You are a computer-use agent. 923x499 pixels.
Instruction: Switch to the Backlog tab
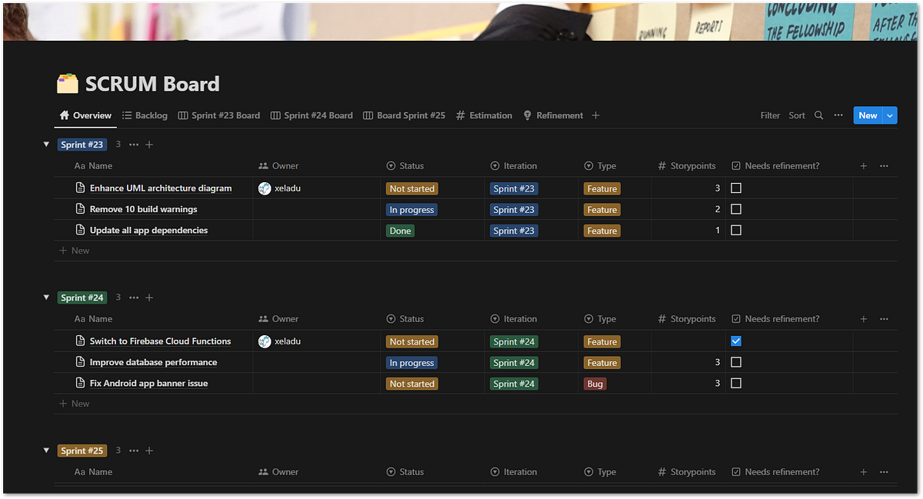[x=145, y=115]
